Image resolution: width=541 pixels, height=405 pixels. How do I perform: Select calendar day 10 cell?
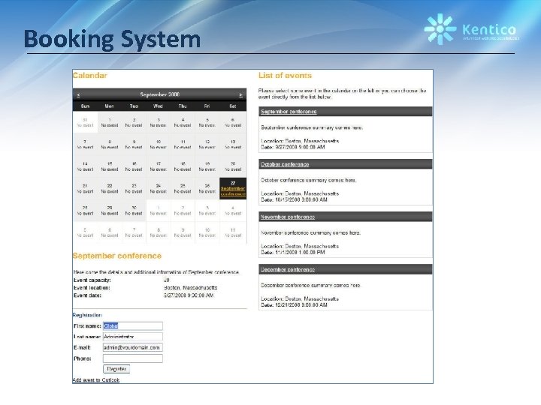(158, 144)
